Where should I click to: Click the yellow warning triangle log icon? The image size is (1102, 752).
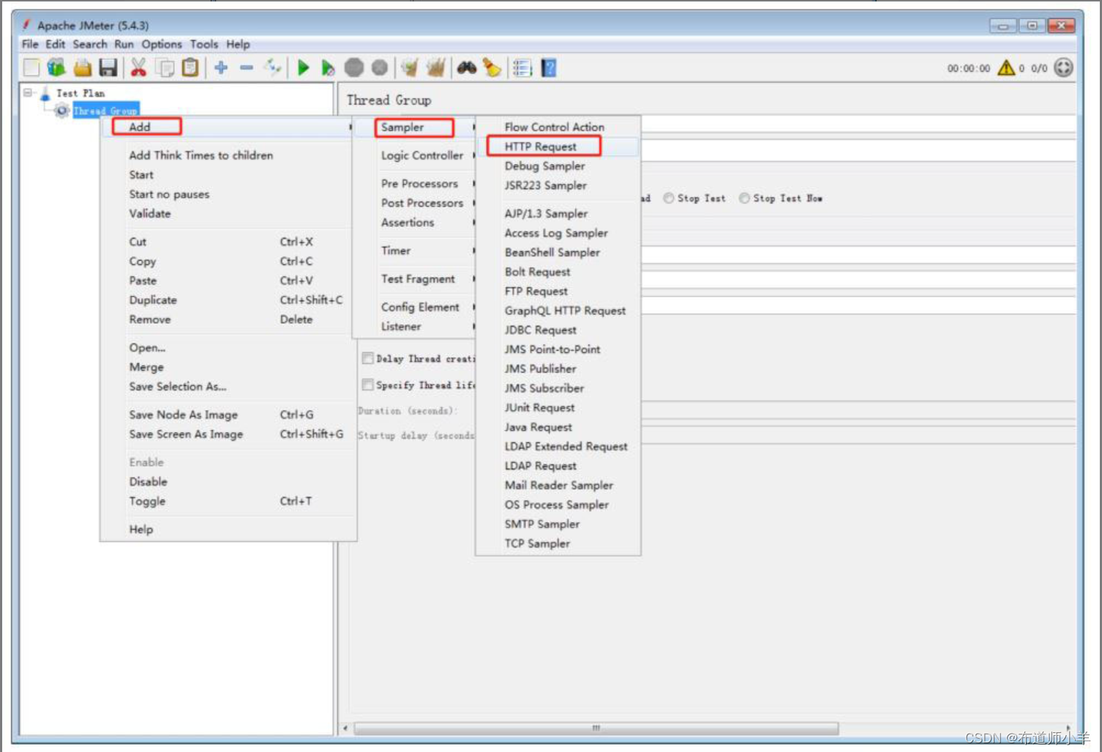pyautogui.click(x=1006, y=68)
